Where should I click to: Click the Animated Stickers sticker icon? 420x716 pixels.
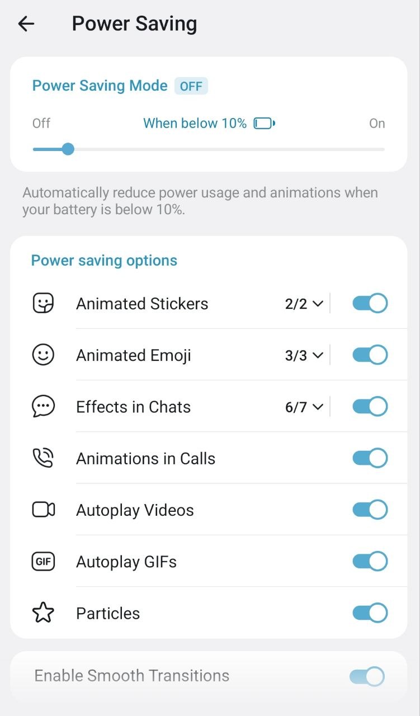(43, 304)
